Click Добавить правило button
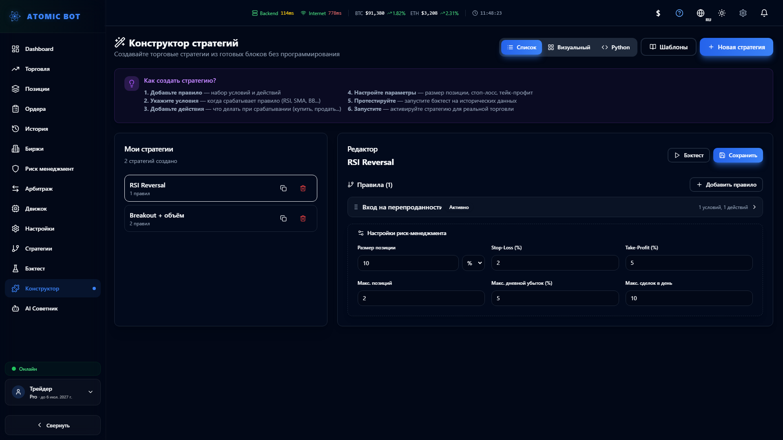Screen dimensions: 783x440 point(726,185)
